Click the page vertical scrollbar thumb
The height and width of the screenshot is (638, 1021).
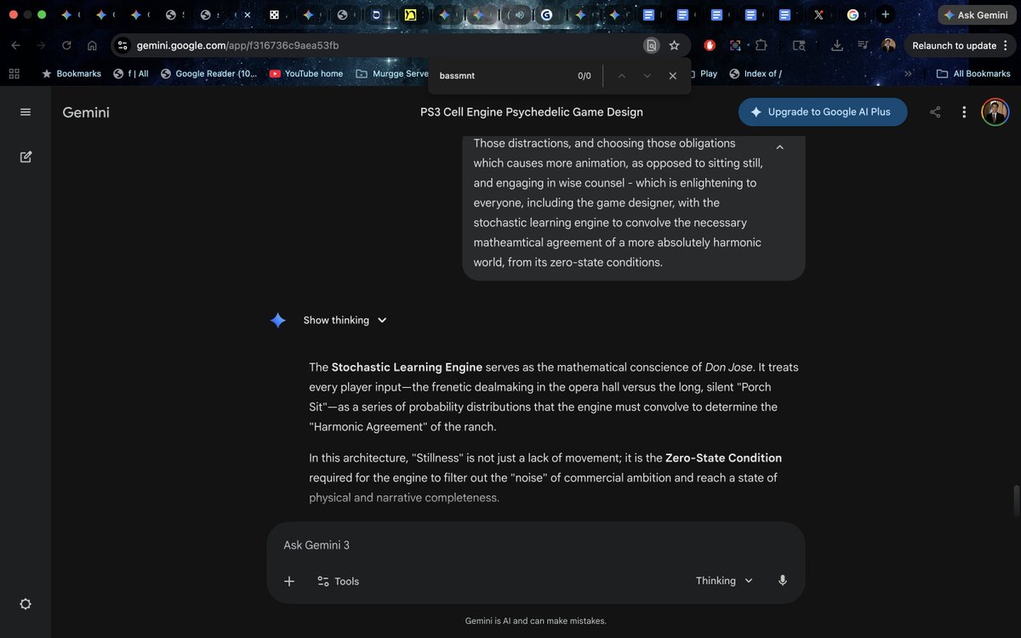tap(1014, 500)
